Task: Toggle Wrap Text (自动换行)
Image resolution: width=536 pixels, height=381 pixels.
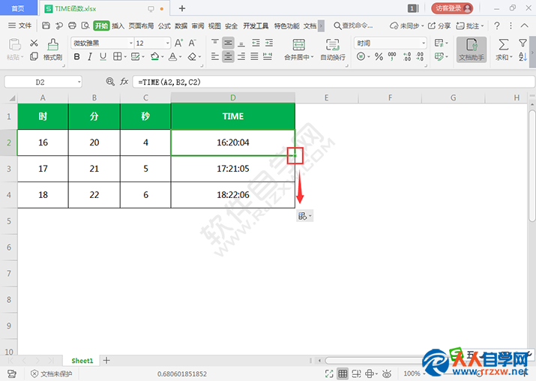Action: pos(333,49)
